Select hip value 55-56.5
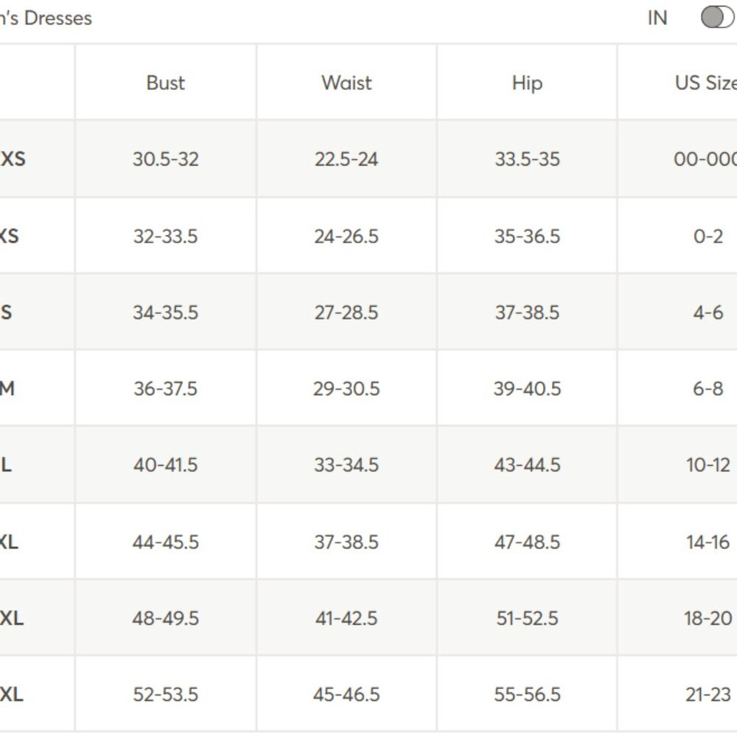 click(527, 694)
